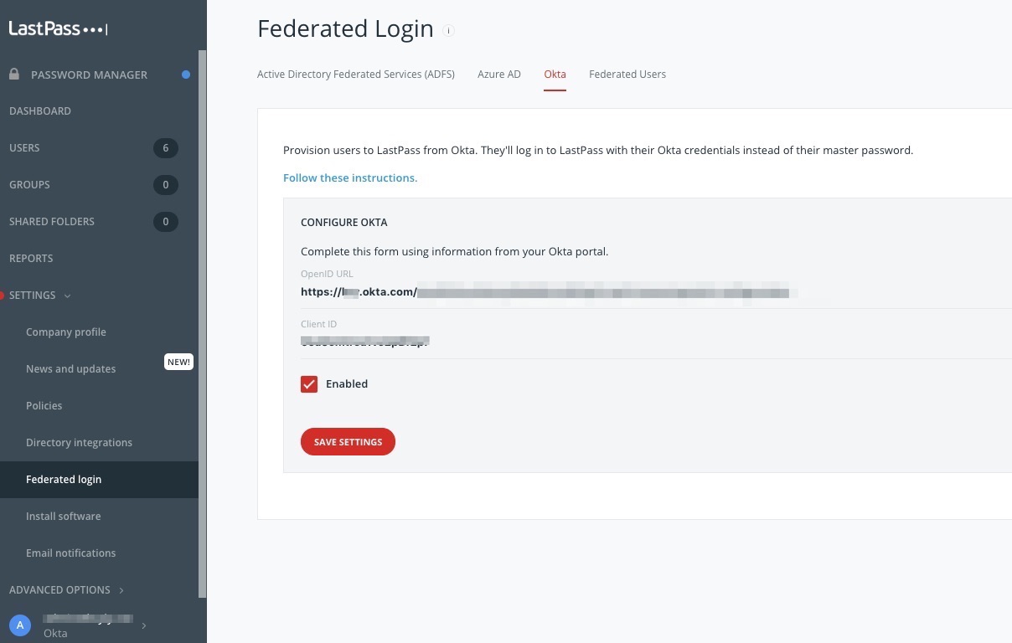Open Directory integrations settings
Screen dimensions: 1012x643
coord(79,443)
